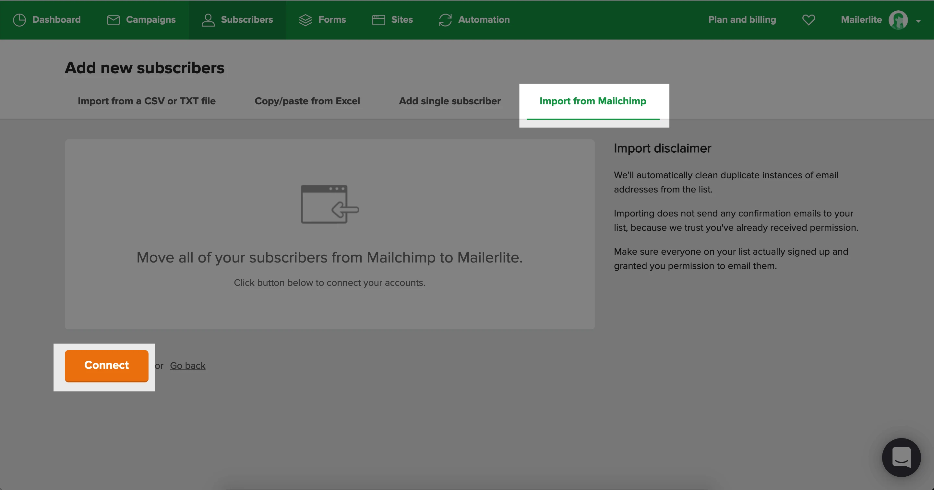The image size is (934, 490).
Task: Click the heart icon in header
Action: point(808,20)
